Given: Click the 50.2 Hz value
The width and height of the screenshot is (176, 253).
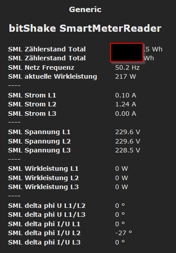Looking at the screenshot, I should click(x=127, y=67).
